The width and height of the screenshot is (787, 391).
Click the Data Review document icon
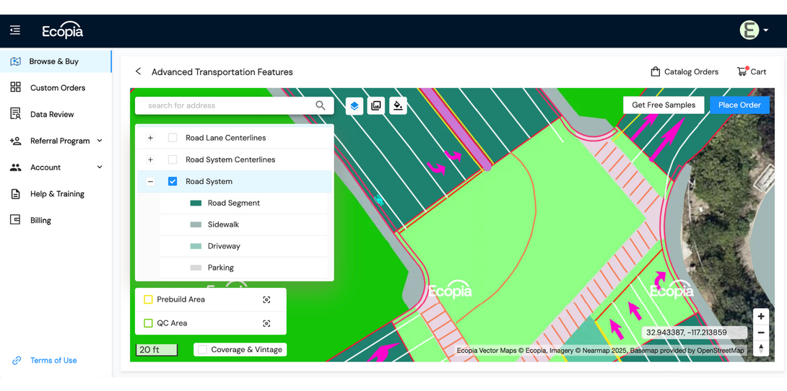(16, 114)
